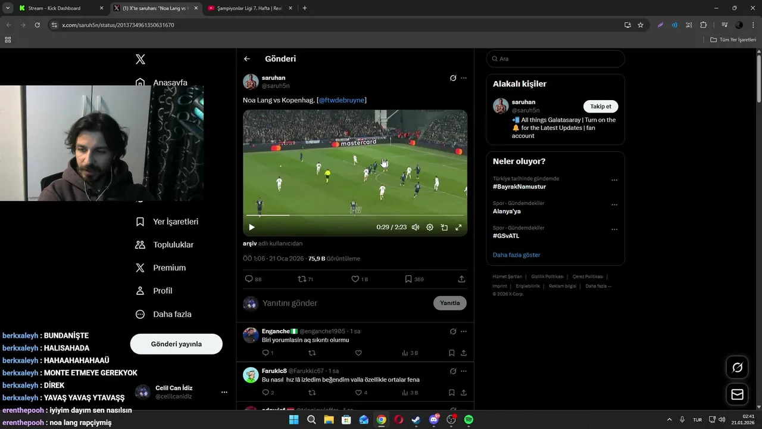The width and height of the screenshot is (762, 429).
Task: Mute the video with the speaker icon
Action: point(416,227)
